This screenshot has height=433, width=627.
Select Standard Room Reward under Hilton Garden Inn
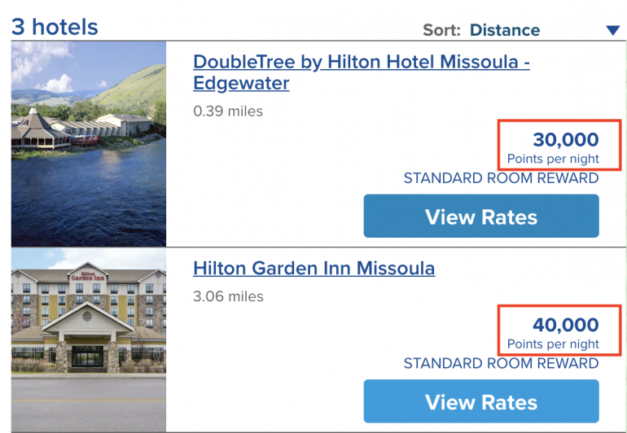[x=501, y=364]
